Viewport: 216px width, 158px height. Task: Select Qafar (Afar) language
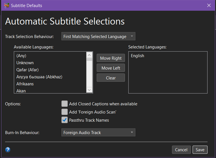click(50, 70)
